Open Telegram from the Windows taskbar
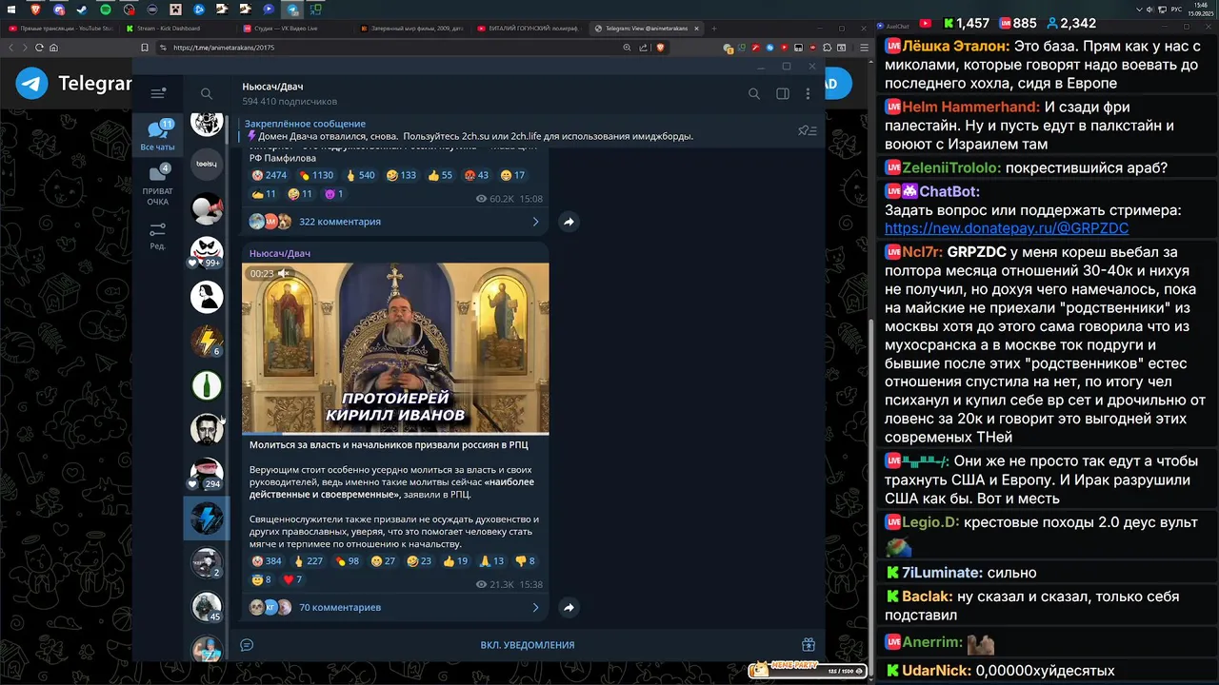This screenshot has height=685, width=1219. click(x=293, y=10)
